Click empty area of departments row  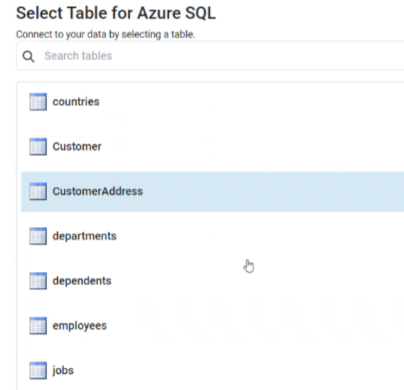[x=258, y=237]
